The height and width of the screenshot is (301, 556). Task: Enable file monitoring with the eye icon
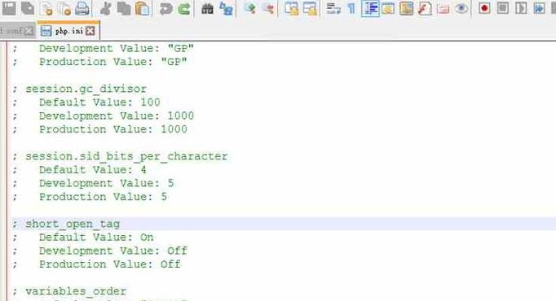[461, 8]
